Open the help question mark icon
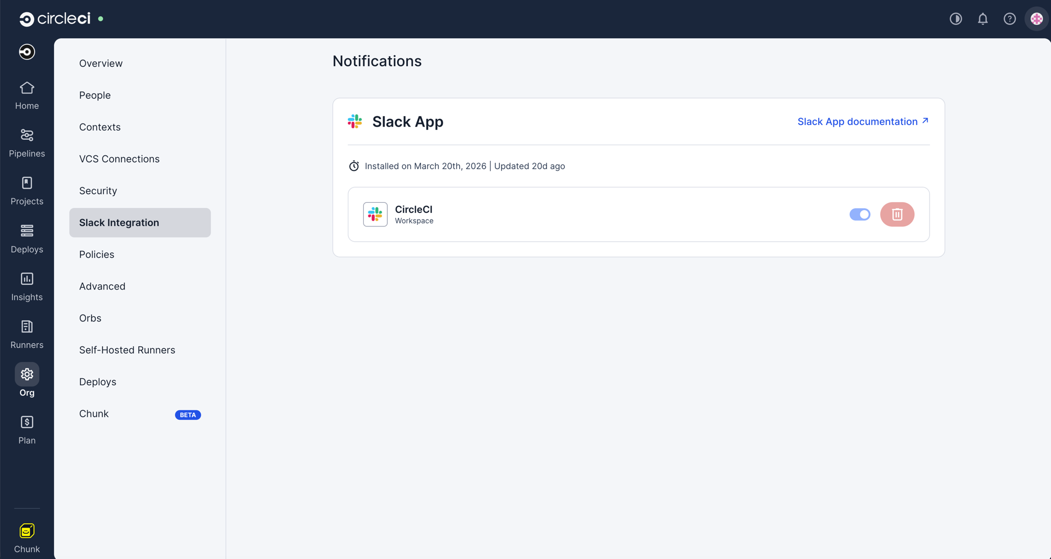The height and width of the screenshot is (559, 1051). (1009, 19)
